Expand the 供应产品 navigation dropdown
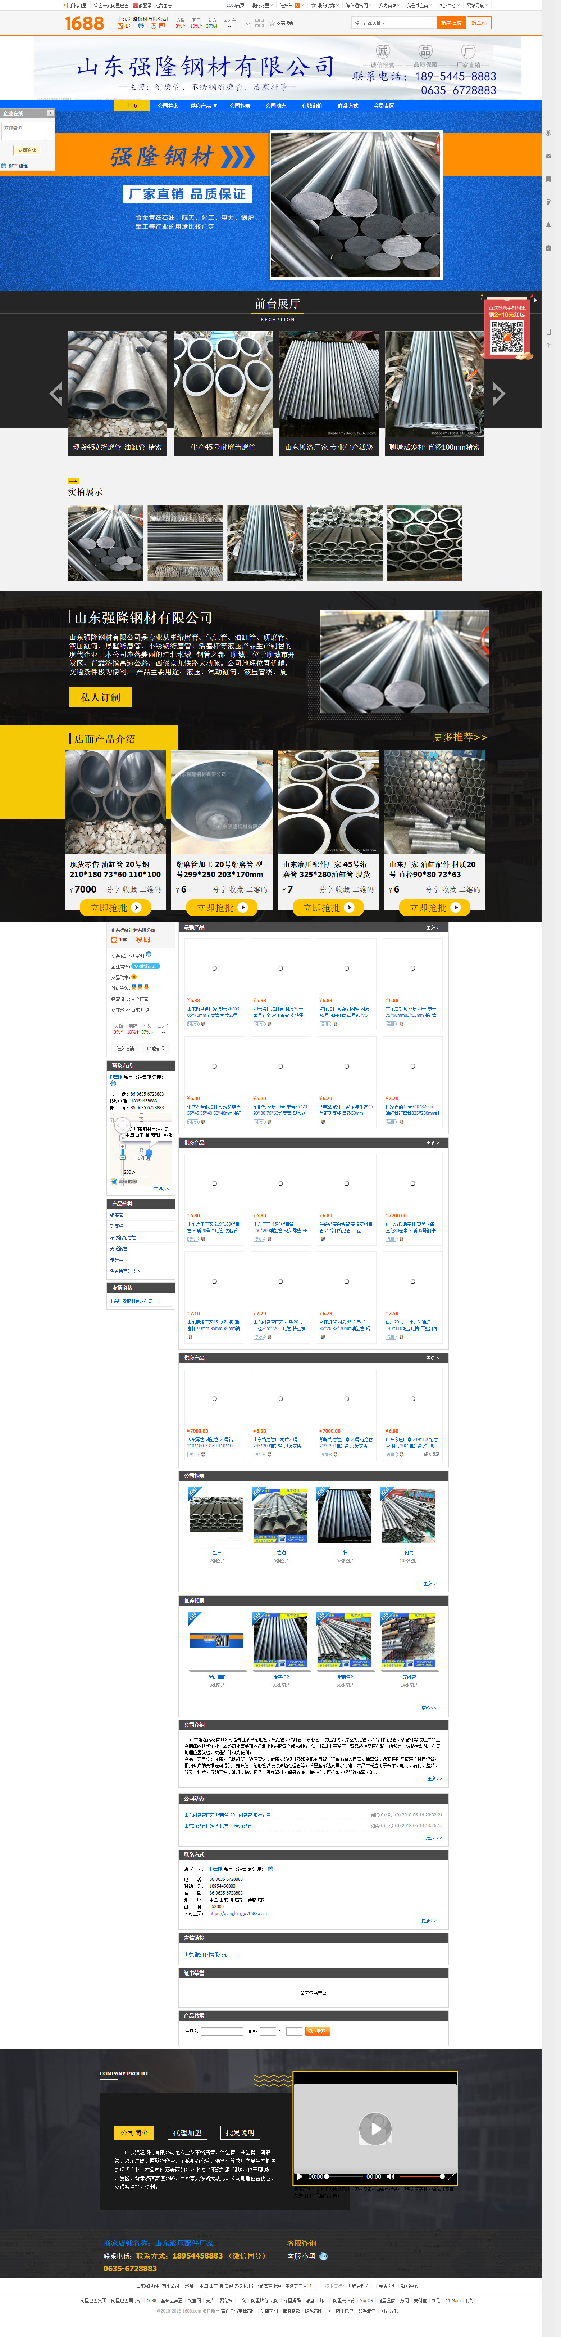The image size is (561, 2337). click(204, 106)
